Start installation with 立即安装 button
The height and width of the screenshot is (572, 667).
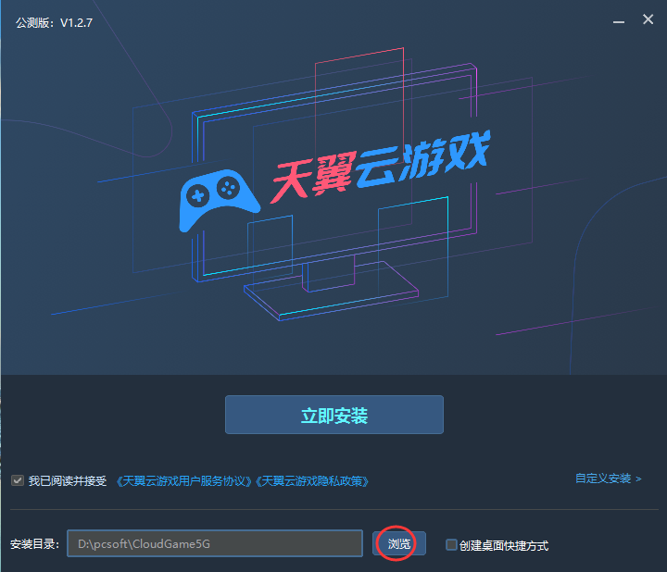click(333, 416)
